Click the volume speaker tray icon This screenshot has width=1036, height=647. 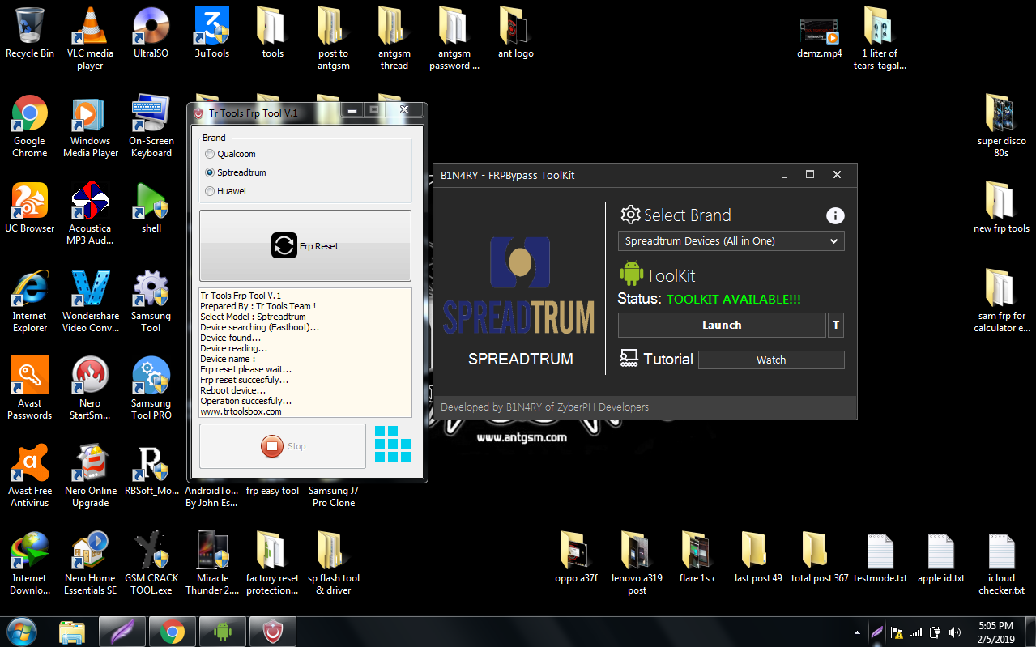(956, 632)
